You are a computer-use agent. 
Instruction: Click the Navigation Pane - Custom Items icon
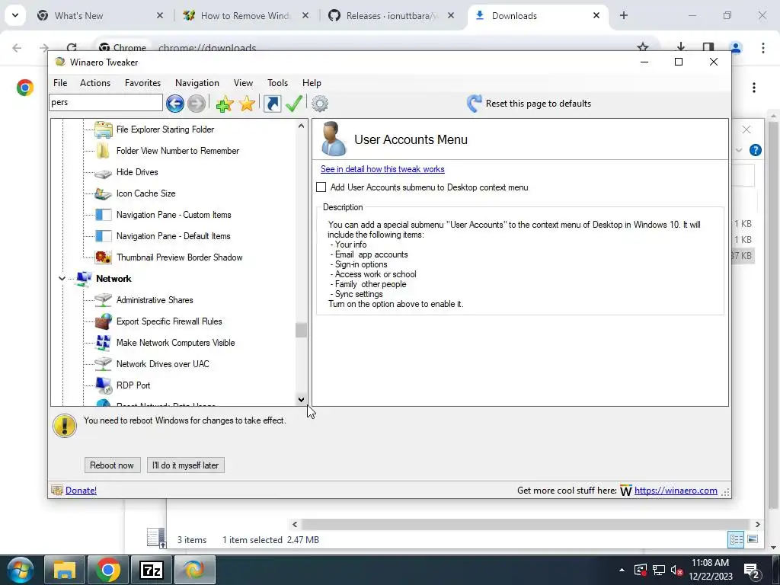[x=104, y=215]
